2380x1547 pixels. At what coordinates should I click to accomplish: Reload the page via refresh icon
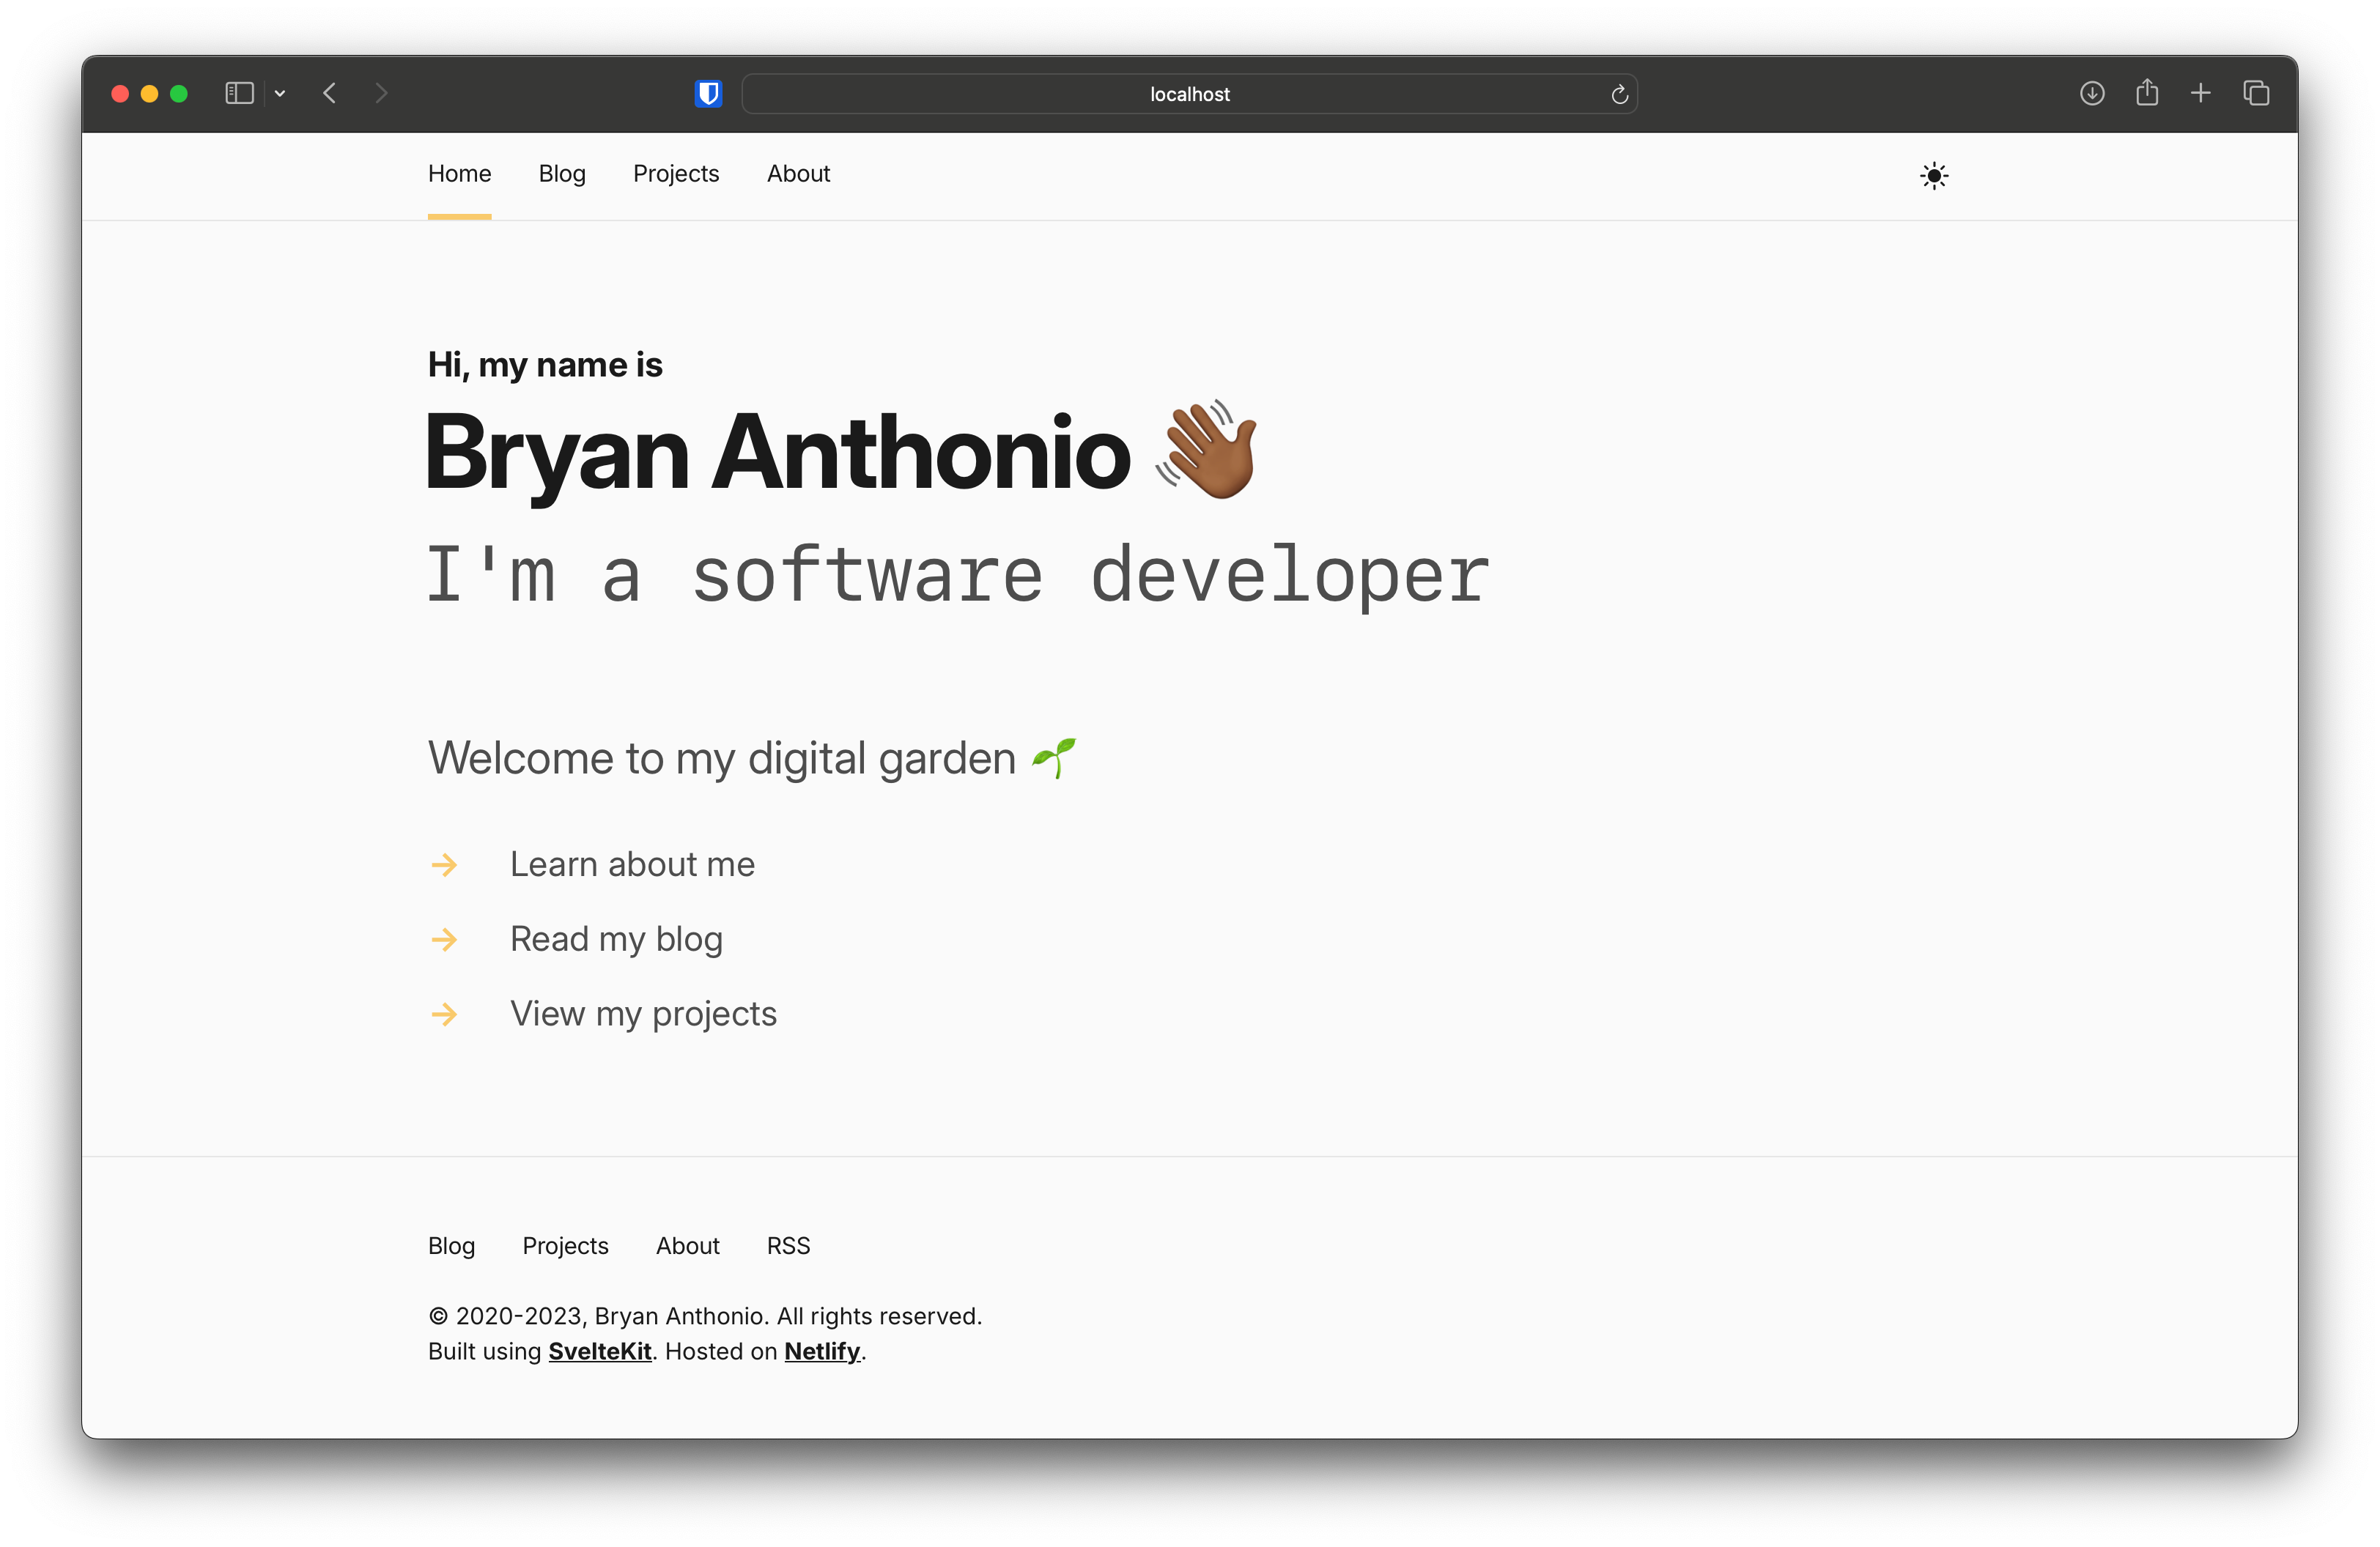pyautogui.click(x=1620, y=94)
